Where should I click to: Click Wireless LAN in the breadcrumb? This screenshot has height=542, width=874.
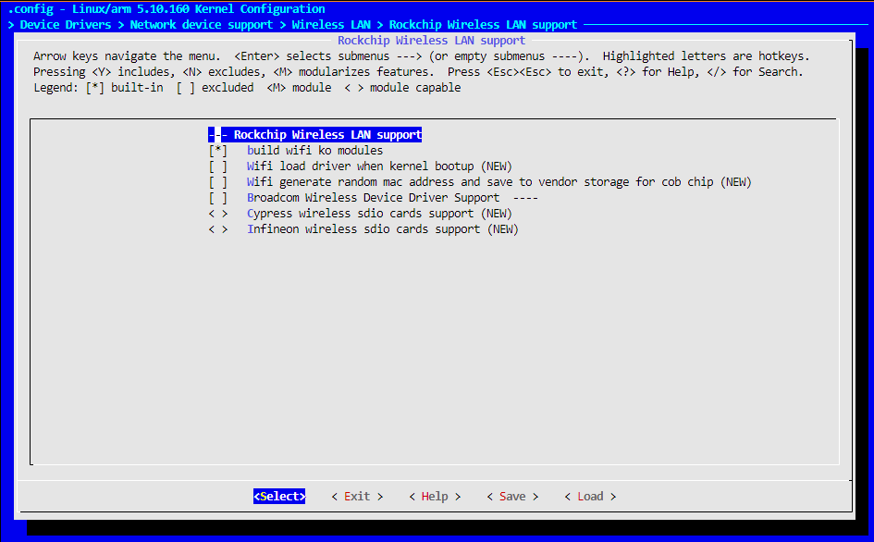[x=331, y=25]
